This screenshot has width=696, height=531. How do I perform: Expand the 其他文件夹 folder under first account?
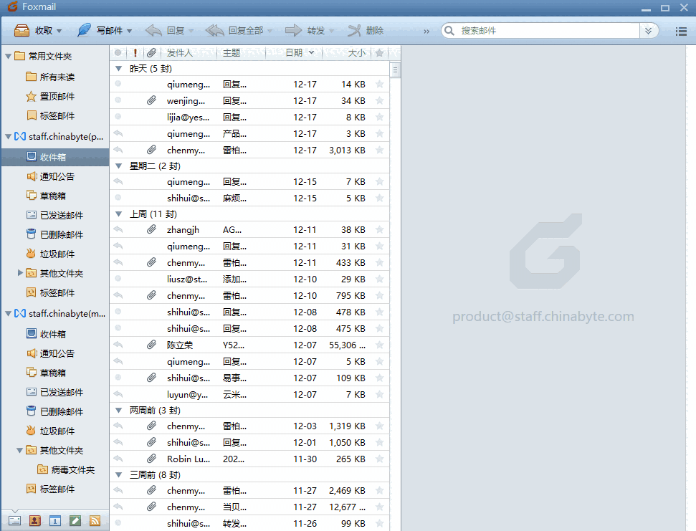21,273
